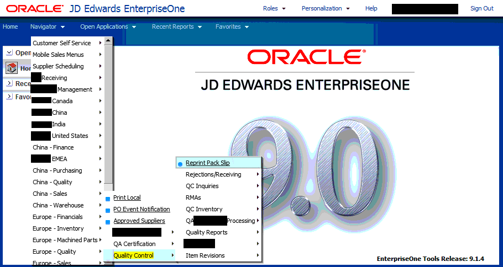Collapse the Open Applications sidebar section
Screen dimensions: 503x267
(x=9, y=52)
